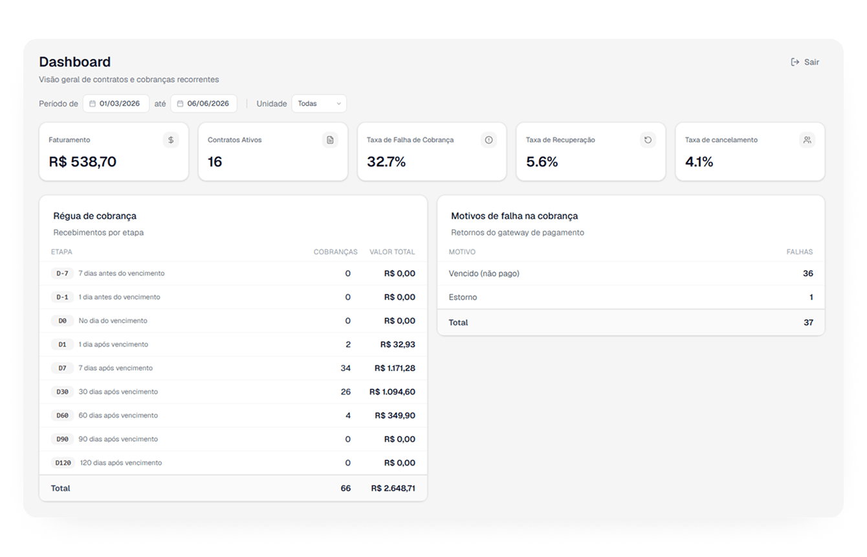867x557 pixels.
Task: Click the Sair logout button
Action: tap(805, 62)
